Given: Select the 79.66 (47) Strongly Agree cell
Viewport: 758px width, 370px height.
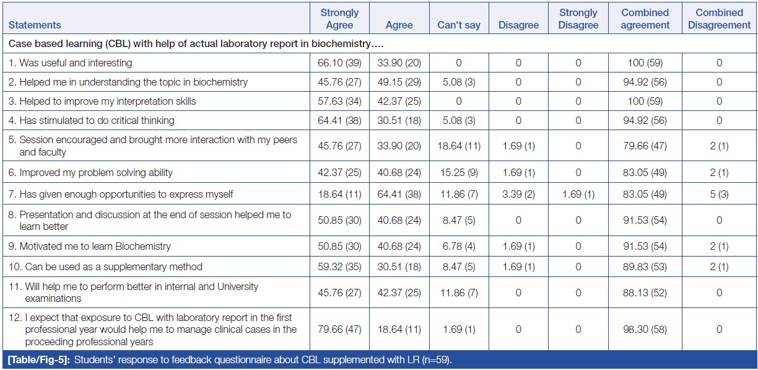Looking at the screenshot, I should pos(339,330).
